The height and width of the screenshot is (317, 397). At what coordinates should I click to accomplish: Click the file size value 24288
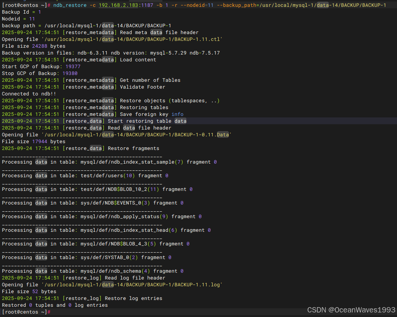[39, 46]
